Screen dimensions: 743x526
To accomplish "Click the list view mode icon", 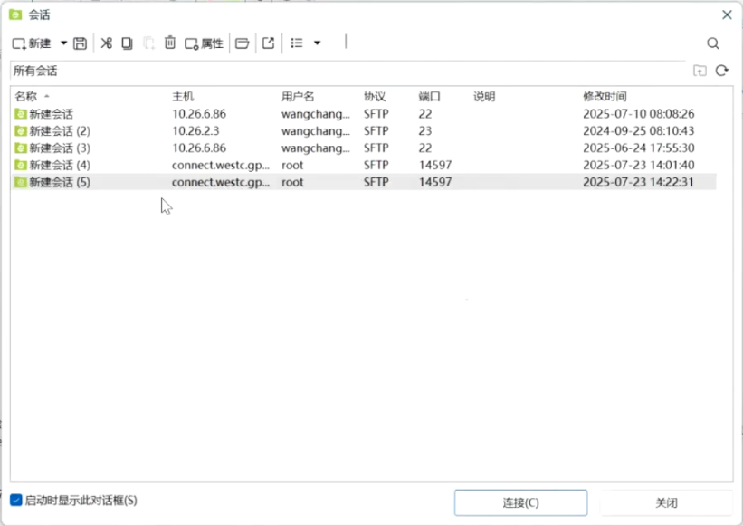I will (x=297, y=43).
